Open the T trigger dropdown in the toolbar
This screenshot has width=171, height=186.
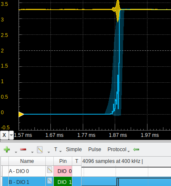pos(58,149)
